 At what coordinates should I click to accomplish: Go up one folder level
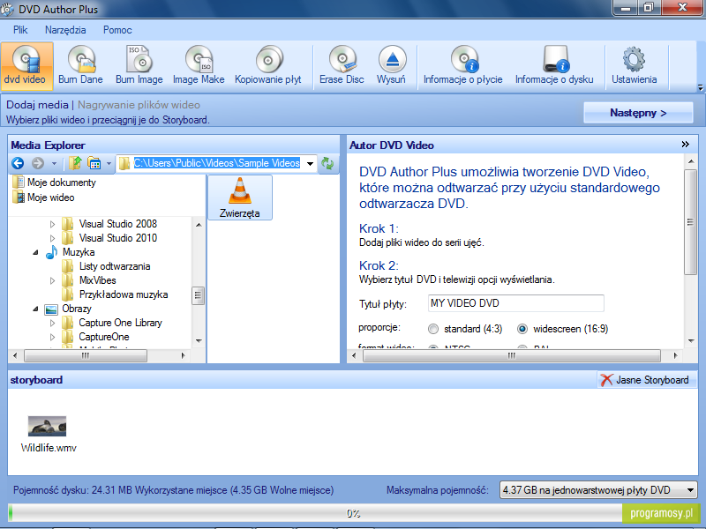pos(75,163)
